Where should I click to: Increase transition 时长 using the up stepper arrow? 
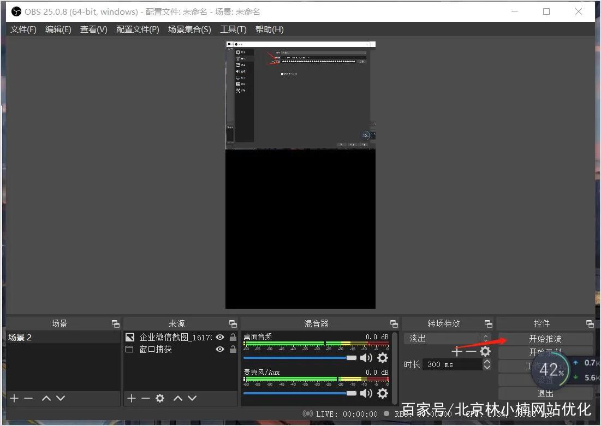pos(486,361)
